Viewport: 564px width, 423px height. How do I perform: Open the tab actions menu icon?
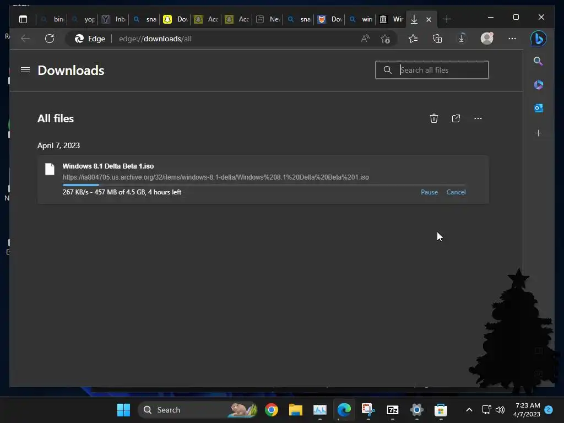click(23, 19)
